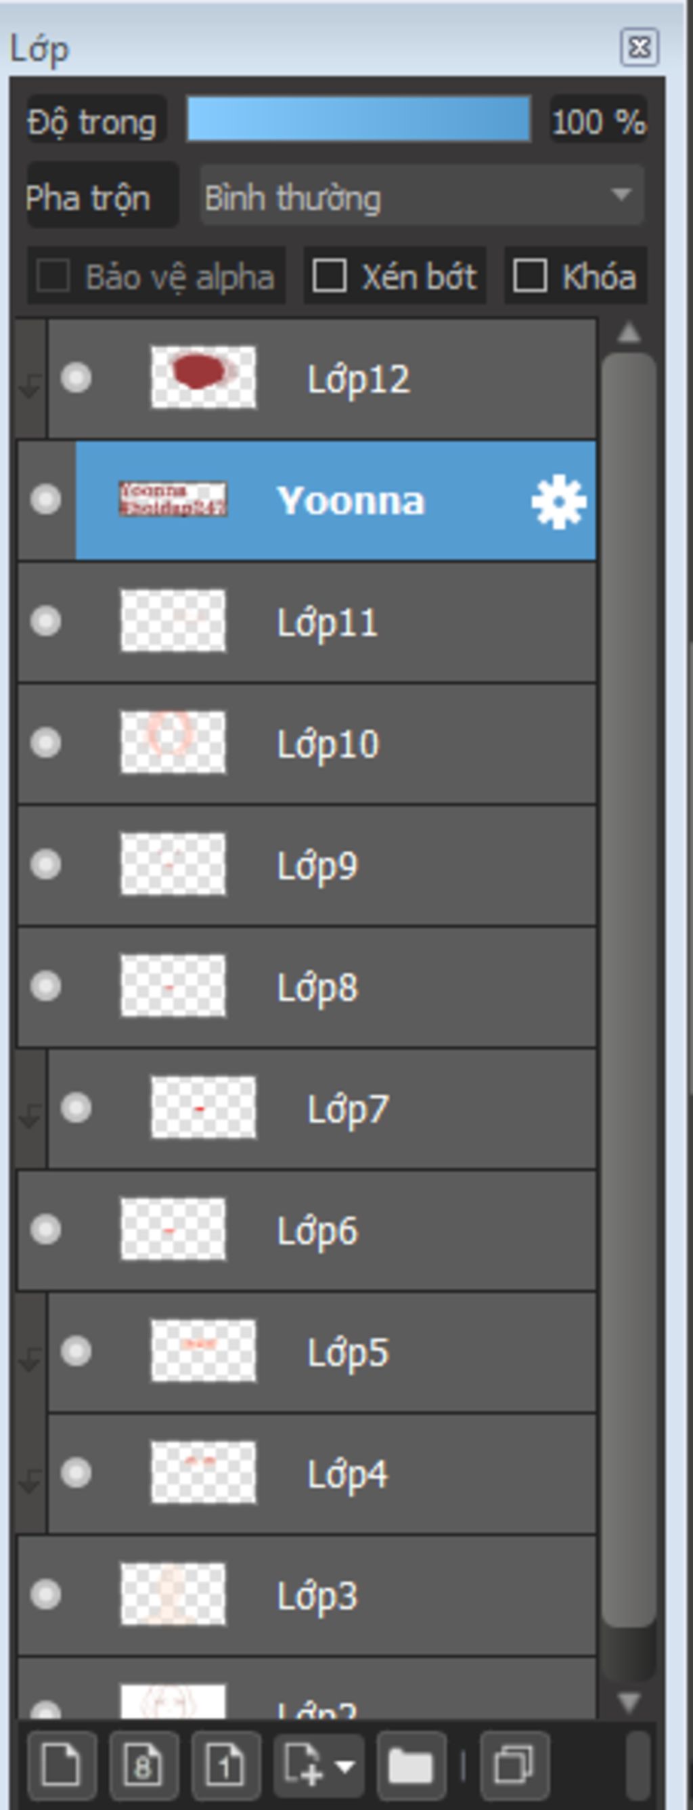
Task: Click the Lớp7 layer thumbnail
Action: pos(204,1108)
